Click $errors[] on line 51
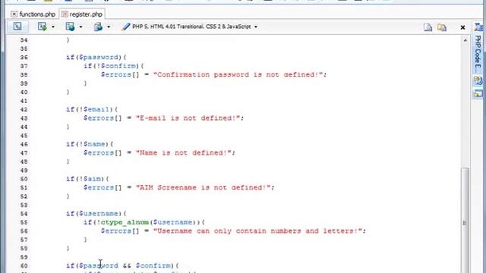Viewport: 486px width, 273px height. [103, 187]
